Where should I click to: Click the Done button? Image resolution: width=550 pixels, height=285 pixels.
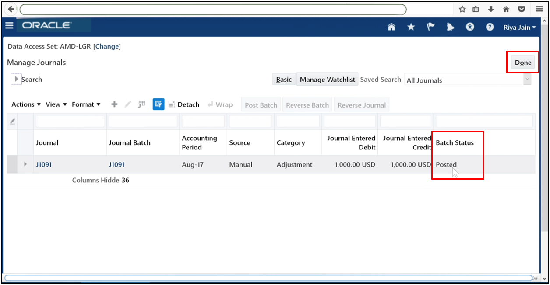pyautogui.click(x=523, y=62)
